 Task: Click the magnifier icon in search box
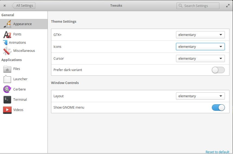pyautogui.click(x=180, y=6)
